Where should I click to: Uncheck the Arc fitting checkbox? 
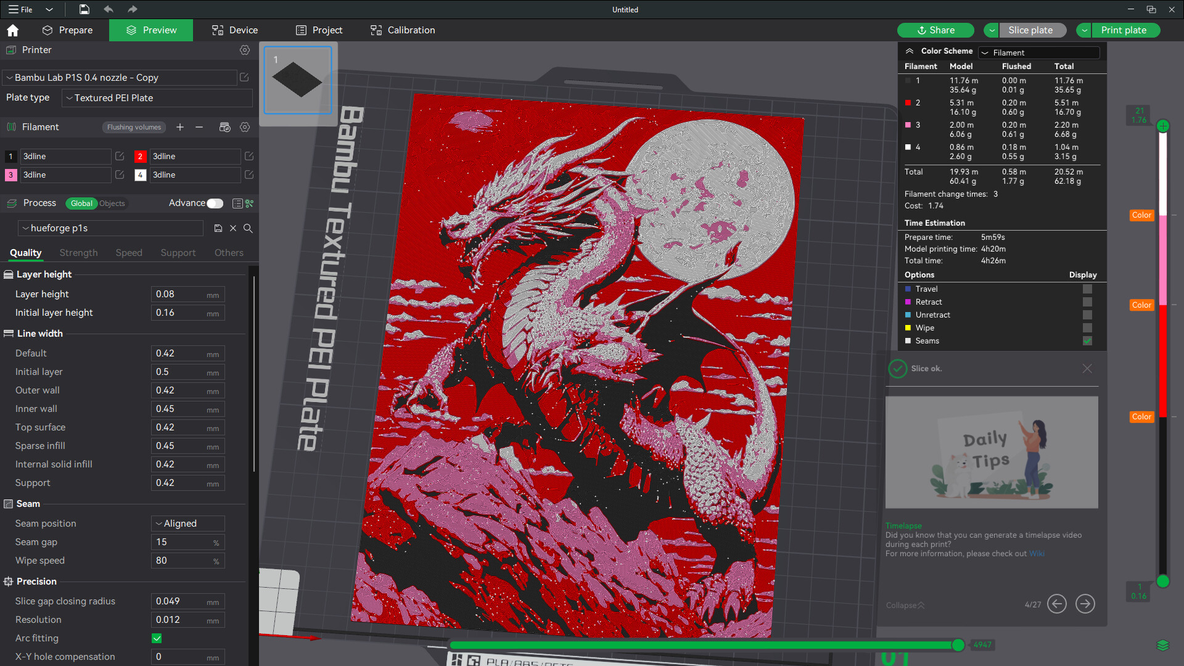157,638
